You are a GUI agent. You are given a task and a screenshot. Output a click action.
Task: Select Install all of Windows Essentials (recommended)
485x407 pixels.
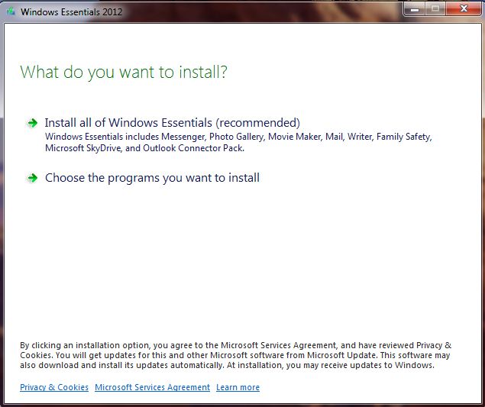[172, 123]
